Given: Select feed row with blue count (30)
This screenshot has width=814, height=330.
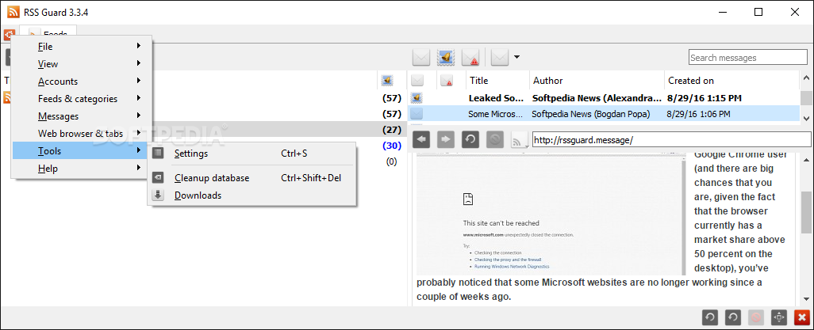Looking at the screenshot, I should (203, 146).
